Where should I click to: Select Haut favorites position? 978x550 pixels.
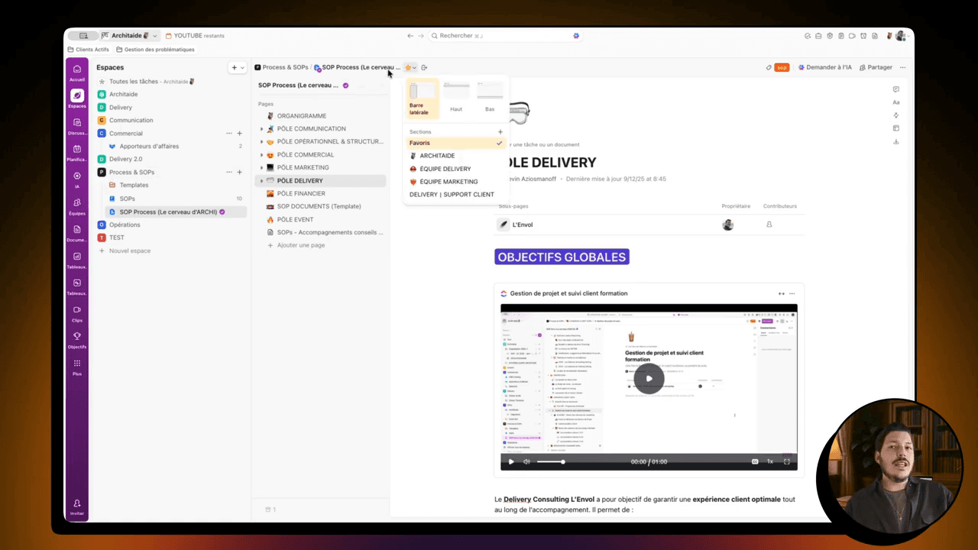tap(456, 98)
